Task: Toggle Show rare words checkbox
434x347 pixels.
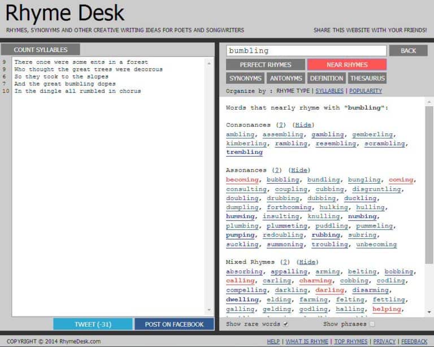Action: [x=285, y=324]
